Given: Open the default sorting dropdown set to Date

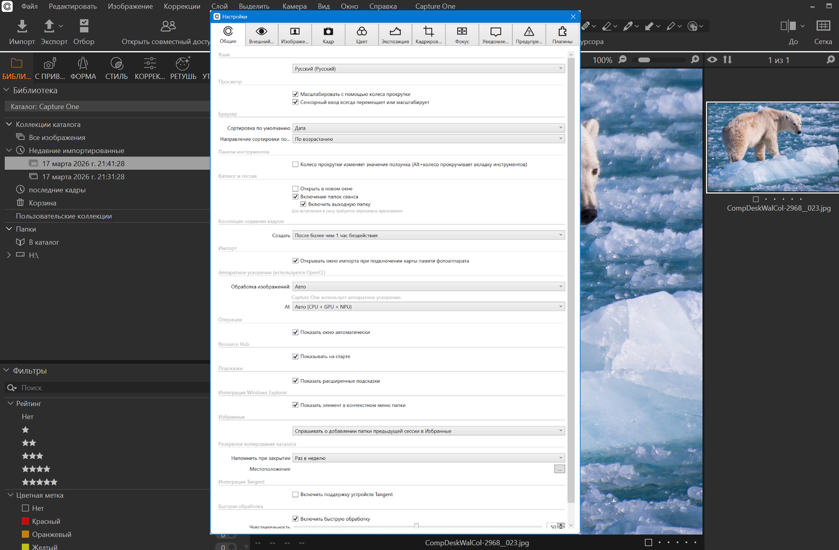Looking at the screenshot, I should coord(428,128).
